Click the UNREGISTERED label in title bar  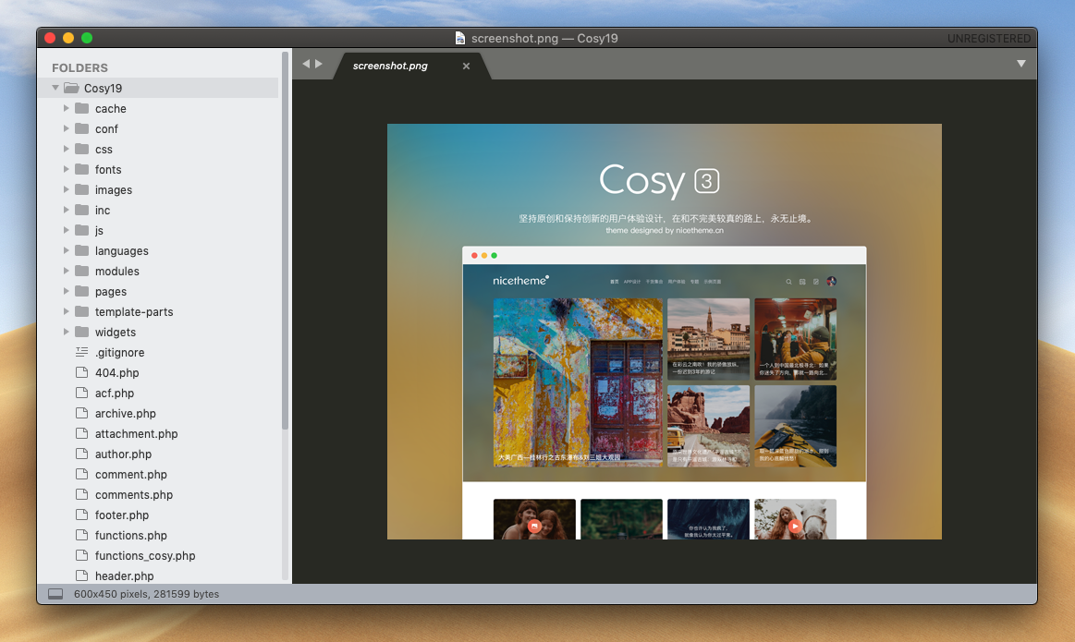pyautogui.click(x=989, y=39)
